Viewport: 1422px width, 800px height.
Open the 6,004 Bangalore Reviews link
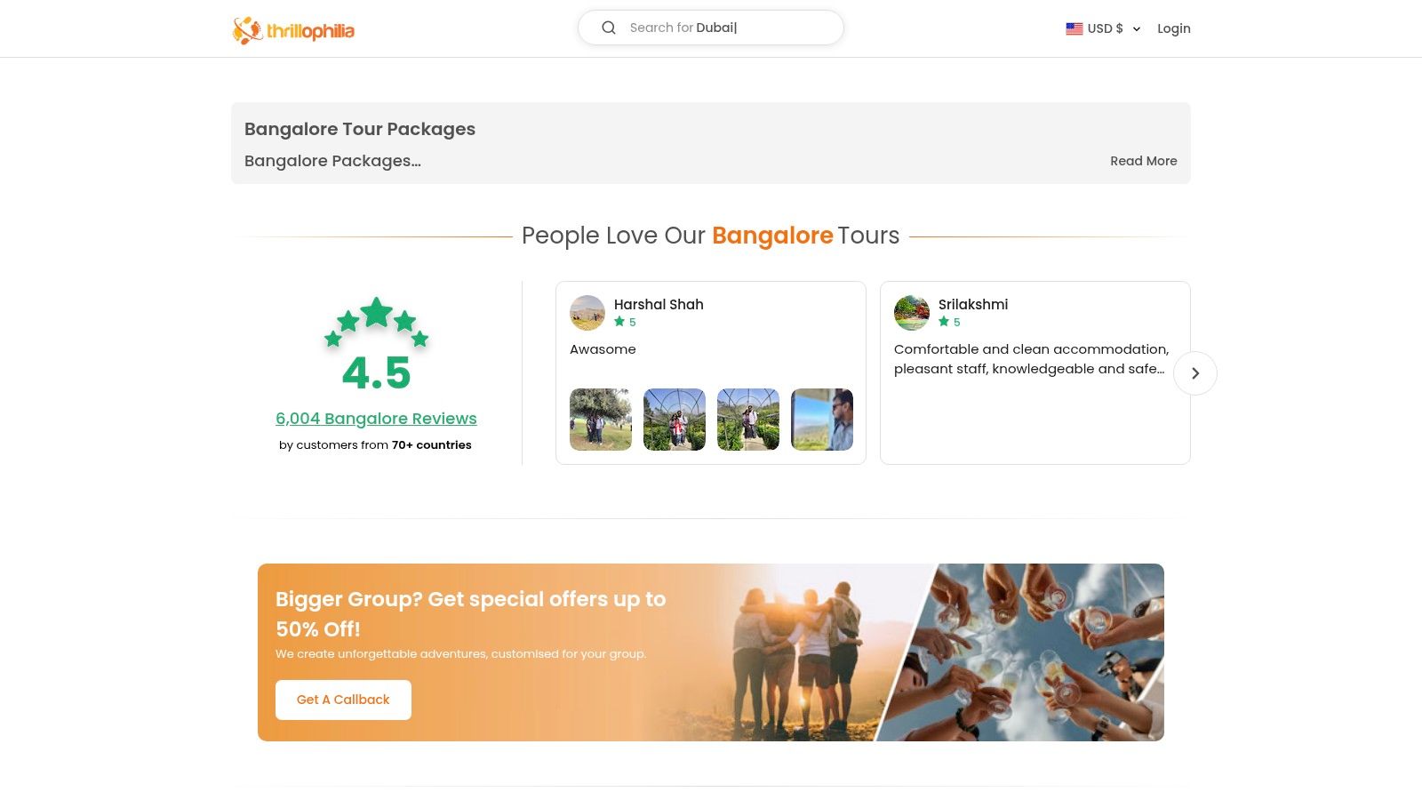376,418
